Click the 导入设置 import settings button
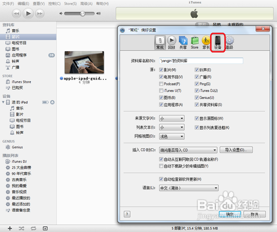Viewport: 277px width, 232px height. click(236, 150)
